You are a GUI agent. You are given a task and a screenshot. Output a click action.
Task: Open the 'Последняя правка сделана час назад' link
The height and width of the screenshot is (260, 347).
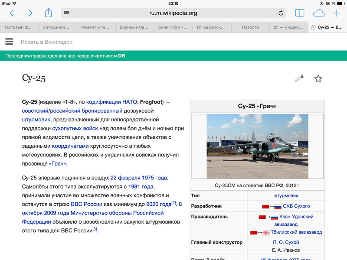(x=47, y=56)
